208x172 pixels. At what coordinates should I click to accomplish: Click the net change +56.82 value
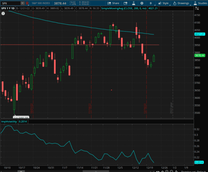(73, 2)
